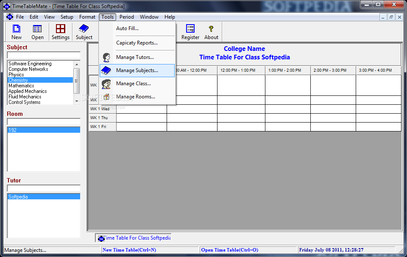Screen dimensions: 407x257
Task: Choose Auto Fill from Tools menu
Action: (x=127, y=28)
